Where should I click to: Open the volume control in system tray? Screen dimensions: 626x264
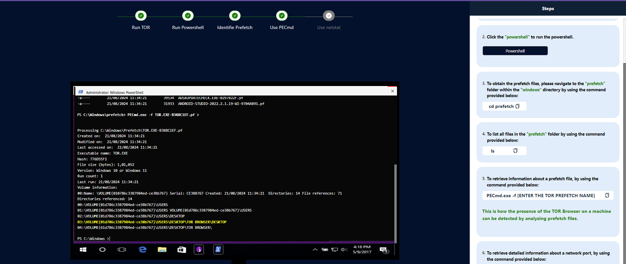coord(344,250)
